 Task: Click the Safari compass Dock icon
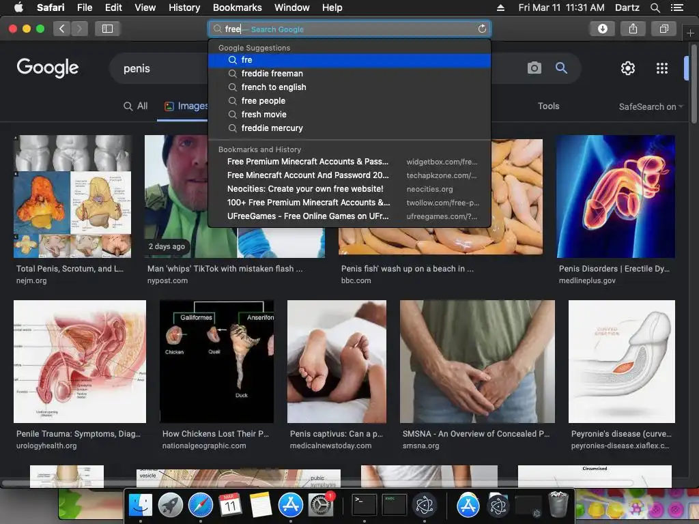point(201,506)
